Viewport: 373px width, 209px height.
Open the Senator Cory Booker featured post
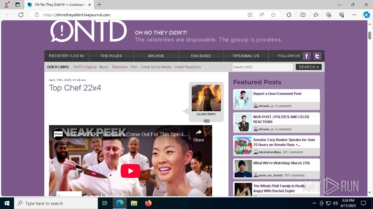pos(284,142)
